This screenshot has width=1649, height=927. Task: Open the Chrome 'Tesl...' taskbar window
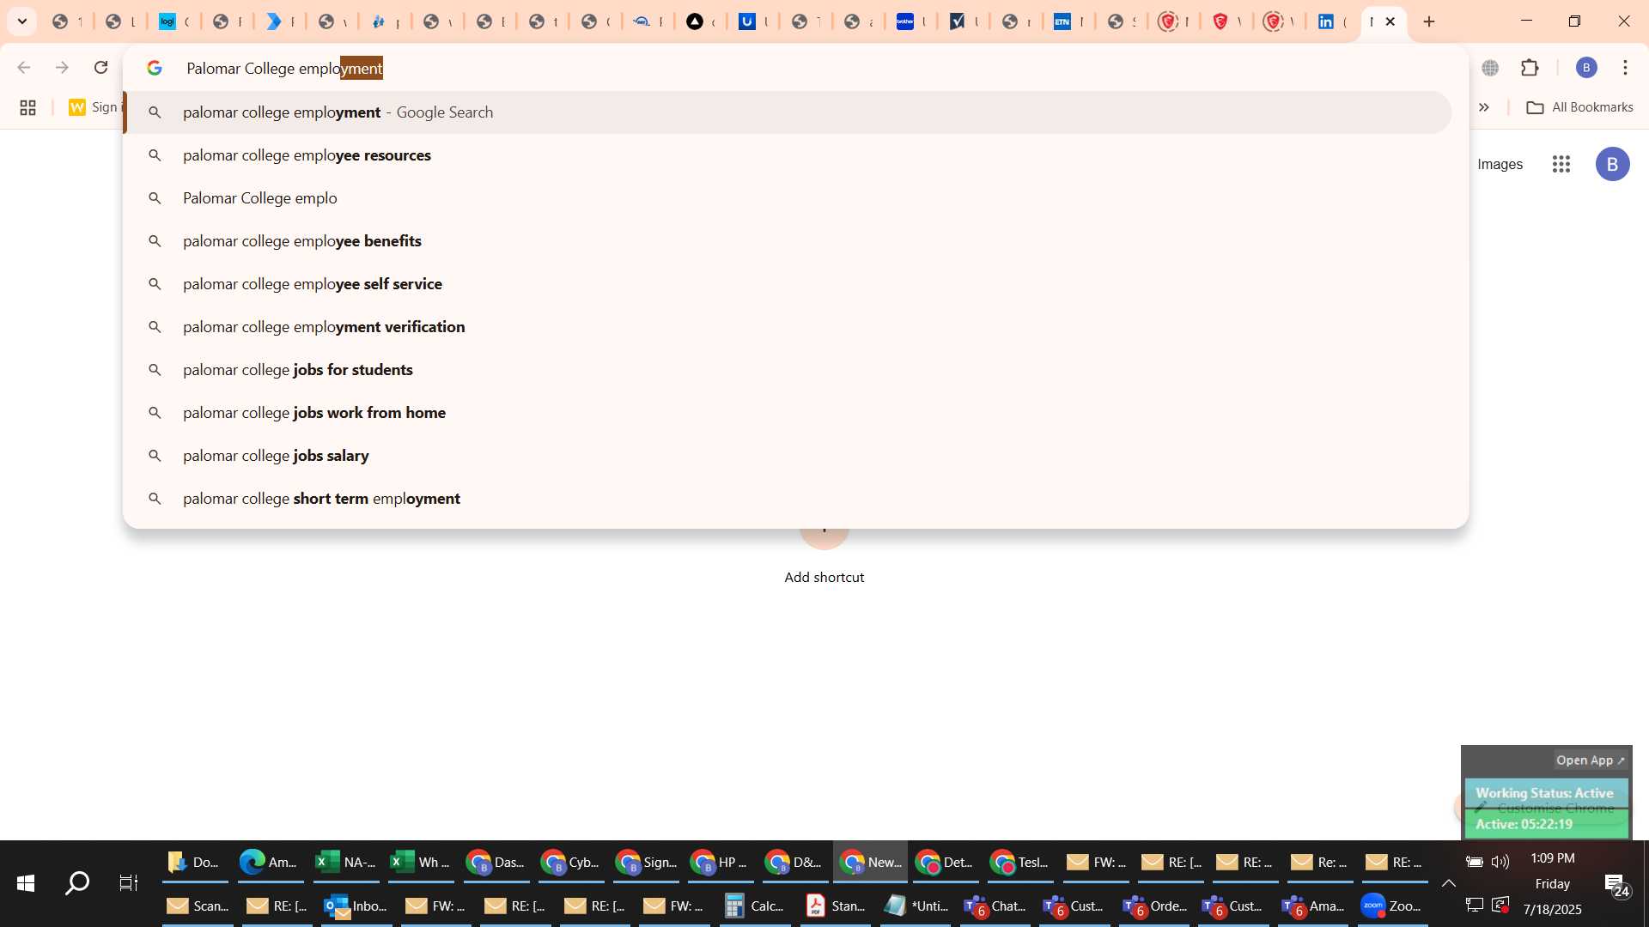[x=1019, y=863]
